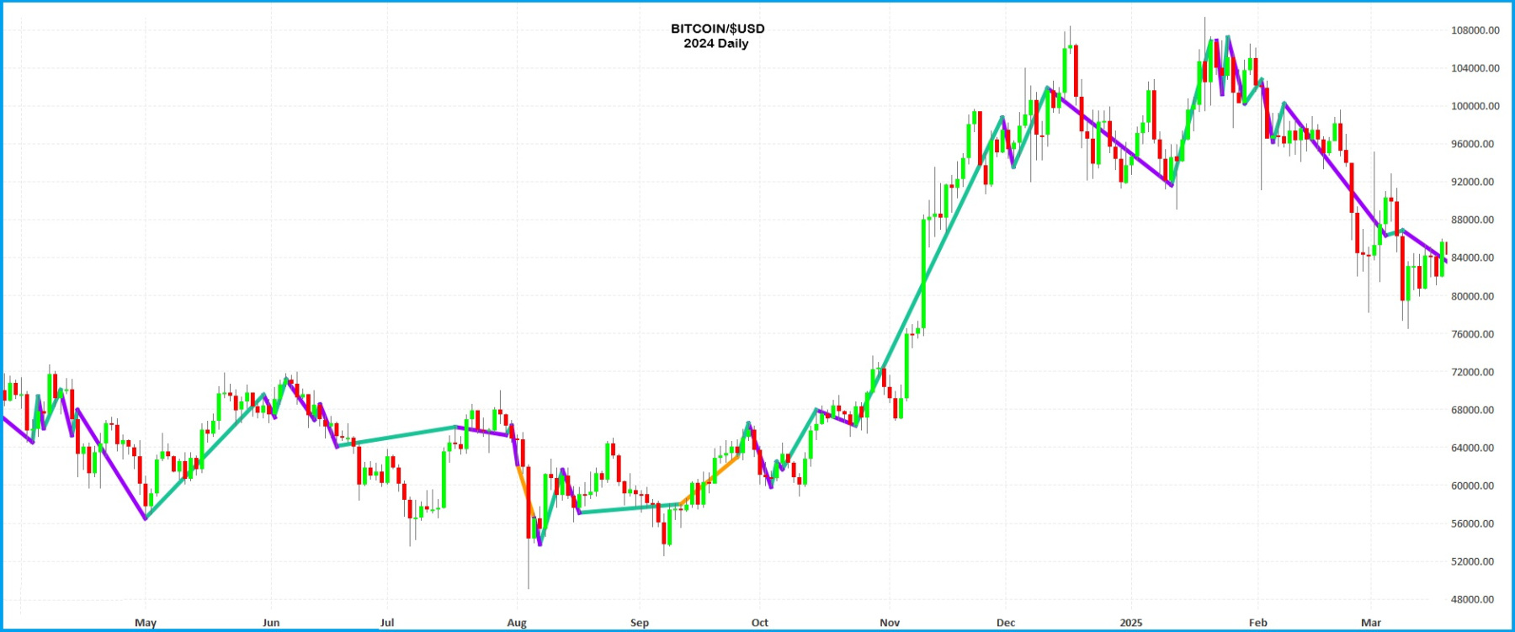
Task: Select the 72000.00 price axis label
Action: click(1475, 372)
